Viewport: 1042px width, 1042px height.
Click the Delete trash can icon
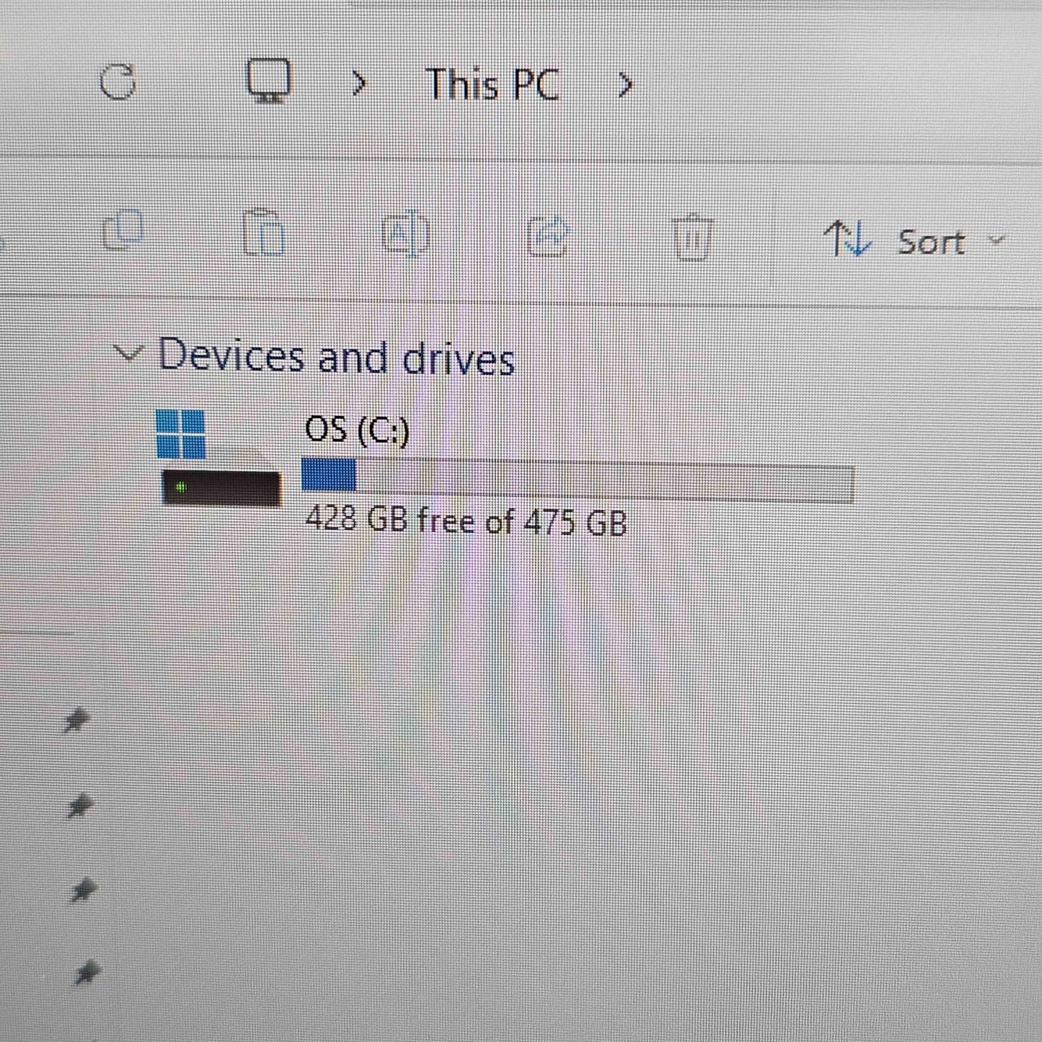[692, 237]
